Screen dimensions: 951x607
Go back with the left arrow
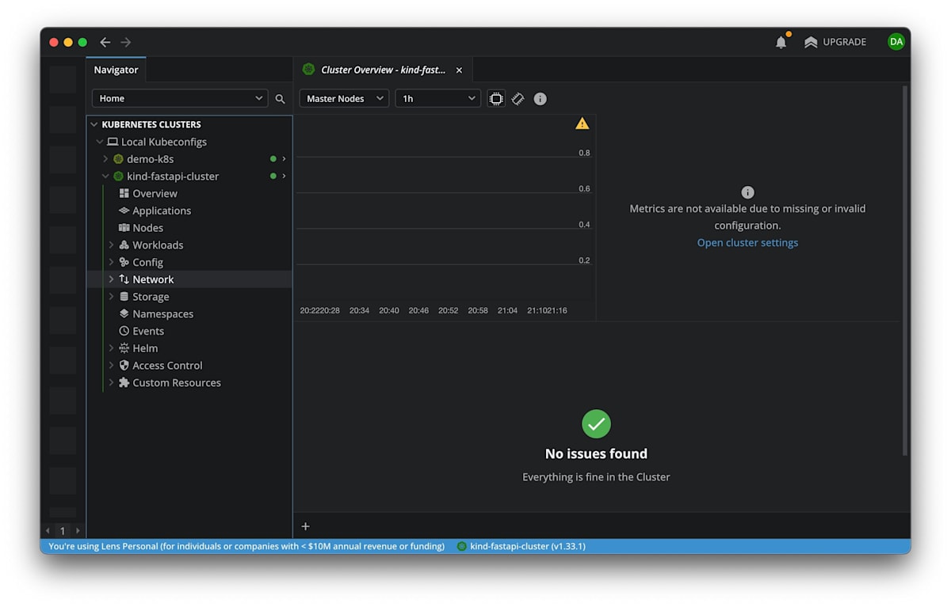point(105,42)
